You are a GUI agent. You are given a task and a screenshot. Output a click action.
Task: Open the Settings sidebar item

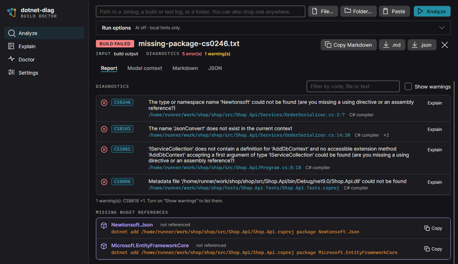[44, 72]
